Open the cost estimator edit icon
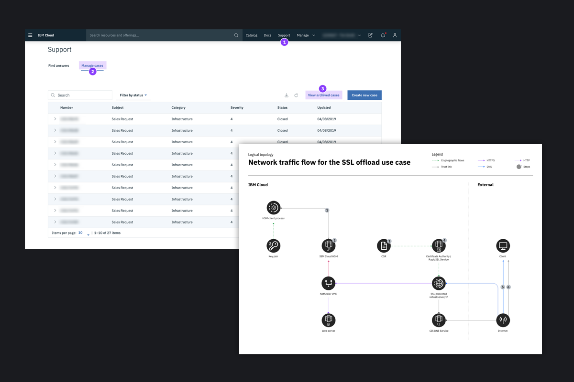 coord(370,35)
